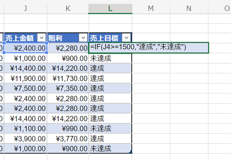Open the 売上金額 column filter dropdown
The image size is (231, 160).
(42, 37)
